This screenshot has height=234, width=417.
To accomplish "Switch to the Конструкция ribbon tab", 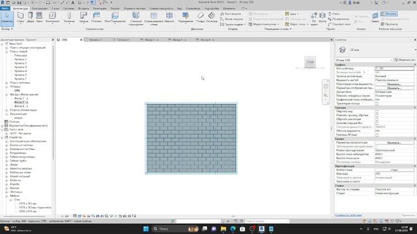I will click(40, 8).
